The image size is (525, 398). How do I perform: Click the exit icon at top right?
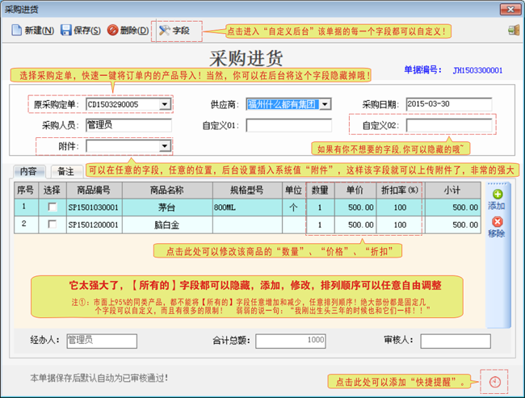point(513,31)
